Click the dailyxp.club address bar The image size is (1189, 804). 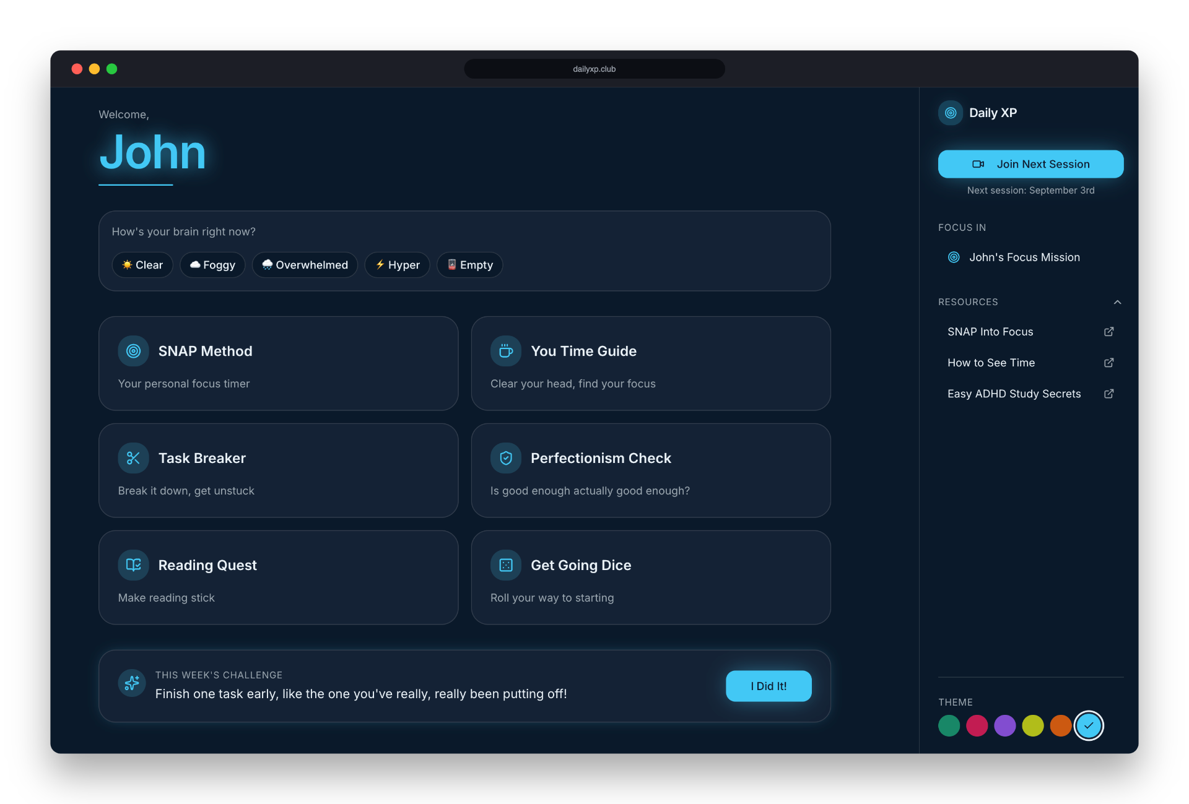[594, 69]
